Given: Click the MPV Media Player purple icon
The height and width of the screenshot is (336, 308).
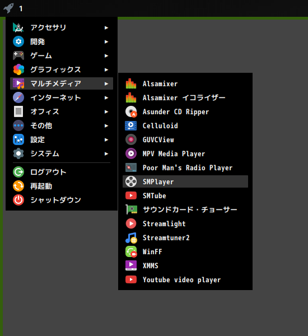Looking at the screenshot, I should 131,153.
